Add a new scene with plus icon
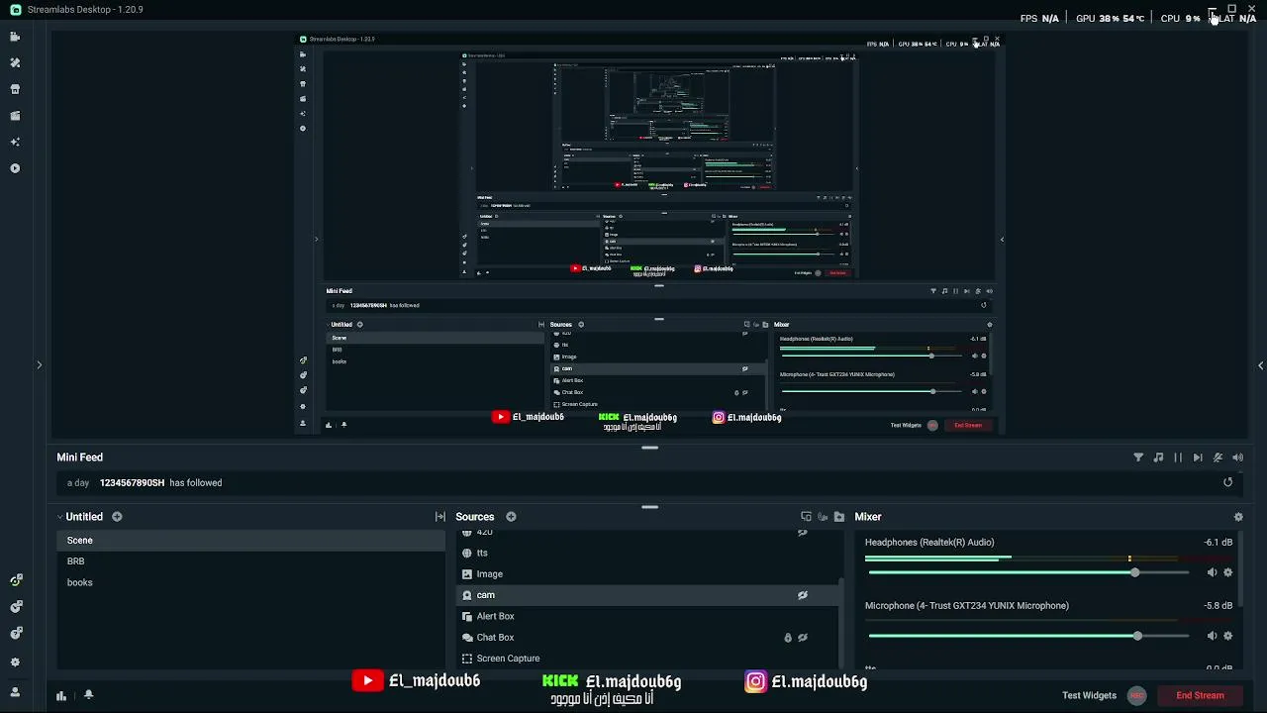This screenshot has width=1267, height=713. tap(117, 517)
